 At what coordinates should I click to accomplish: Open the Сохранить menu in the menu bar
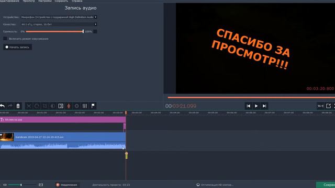coord(61,1)
